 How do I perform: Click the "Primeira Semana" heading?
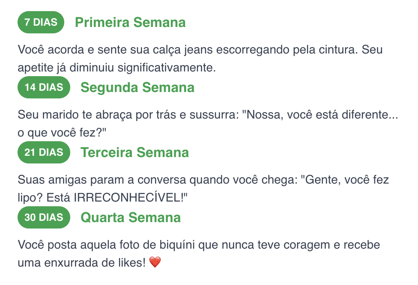130,22
